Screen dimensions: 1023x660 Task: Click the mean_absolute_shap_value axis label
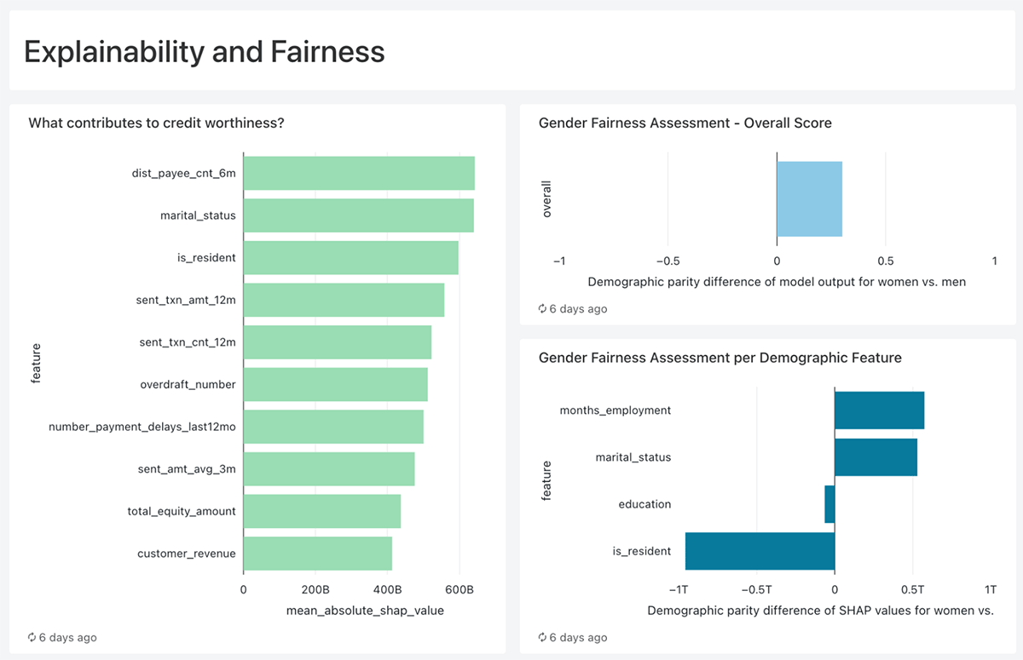(x=365, y=611)
